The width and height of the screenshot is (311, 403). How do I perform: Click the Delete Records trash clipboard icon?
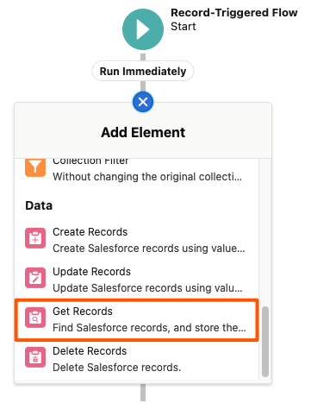[x=35, y=357]
